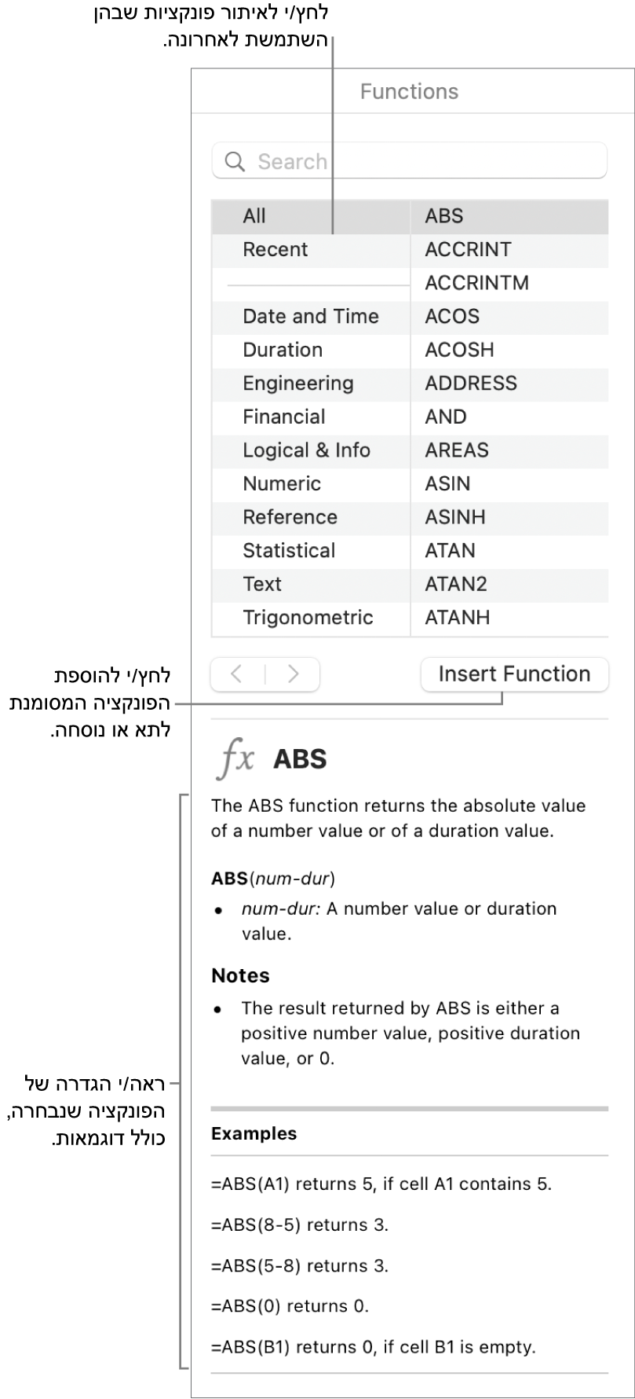This screenshot has height=1399, width=635.
Task: Choose the ACCRINTM function
Action: pos(476,283)
